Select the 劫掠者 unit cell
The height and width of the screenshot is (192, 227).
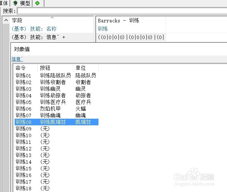[83, 96]
